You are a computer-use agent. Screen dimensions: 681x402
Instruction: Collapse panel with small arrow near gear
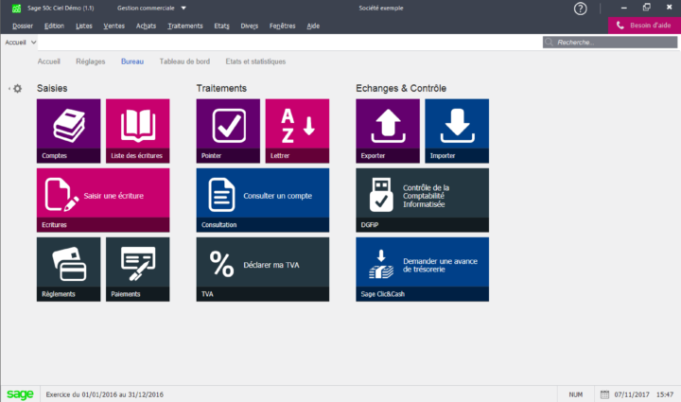coord(9,89)
